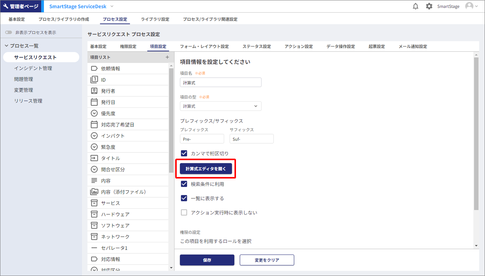The width and height of the screenshot is (485, 276).
Task: Switch to the ステータス設定 tab
Action: coord(256,47)
